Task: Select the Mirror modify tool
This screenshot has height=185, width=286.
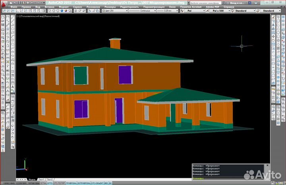Action: tap(273, 25)
